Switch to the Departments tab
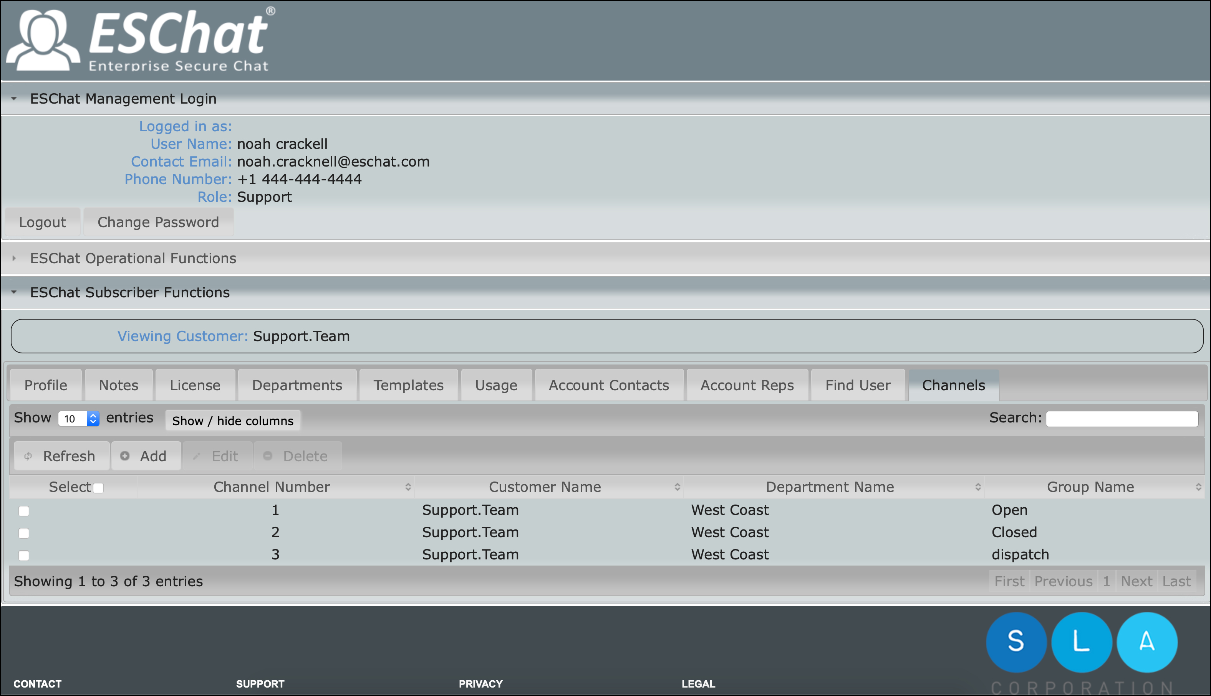This screenshot has width=1211, height=696. coord(297,385)
